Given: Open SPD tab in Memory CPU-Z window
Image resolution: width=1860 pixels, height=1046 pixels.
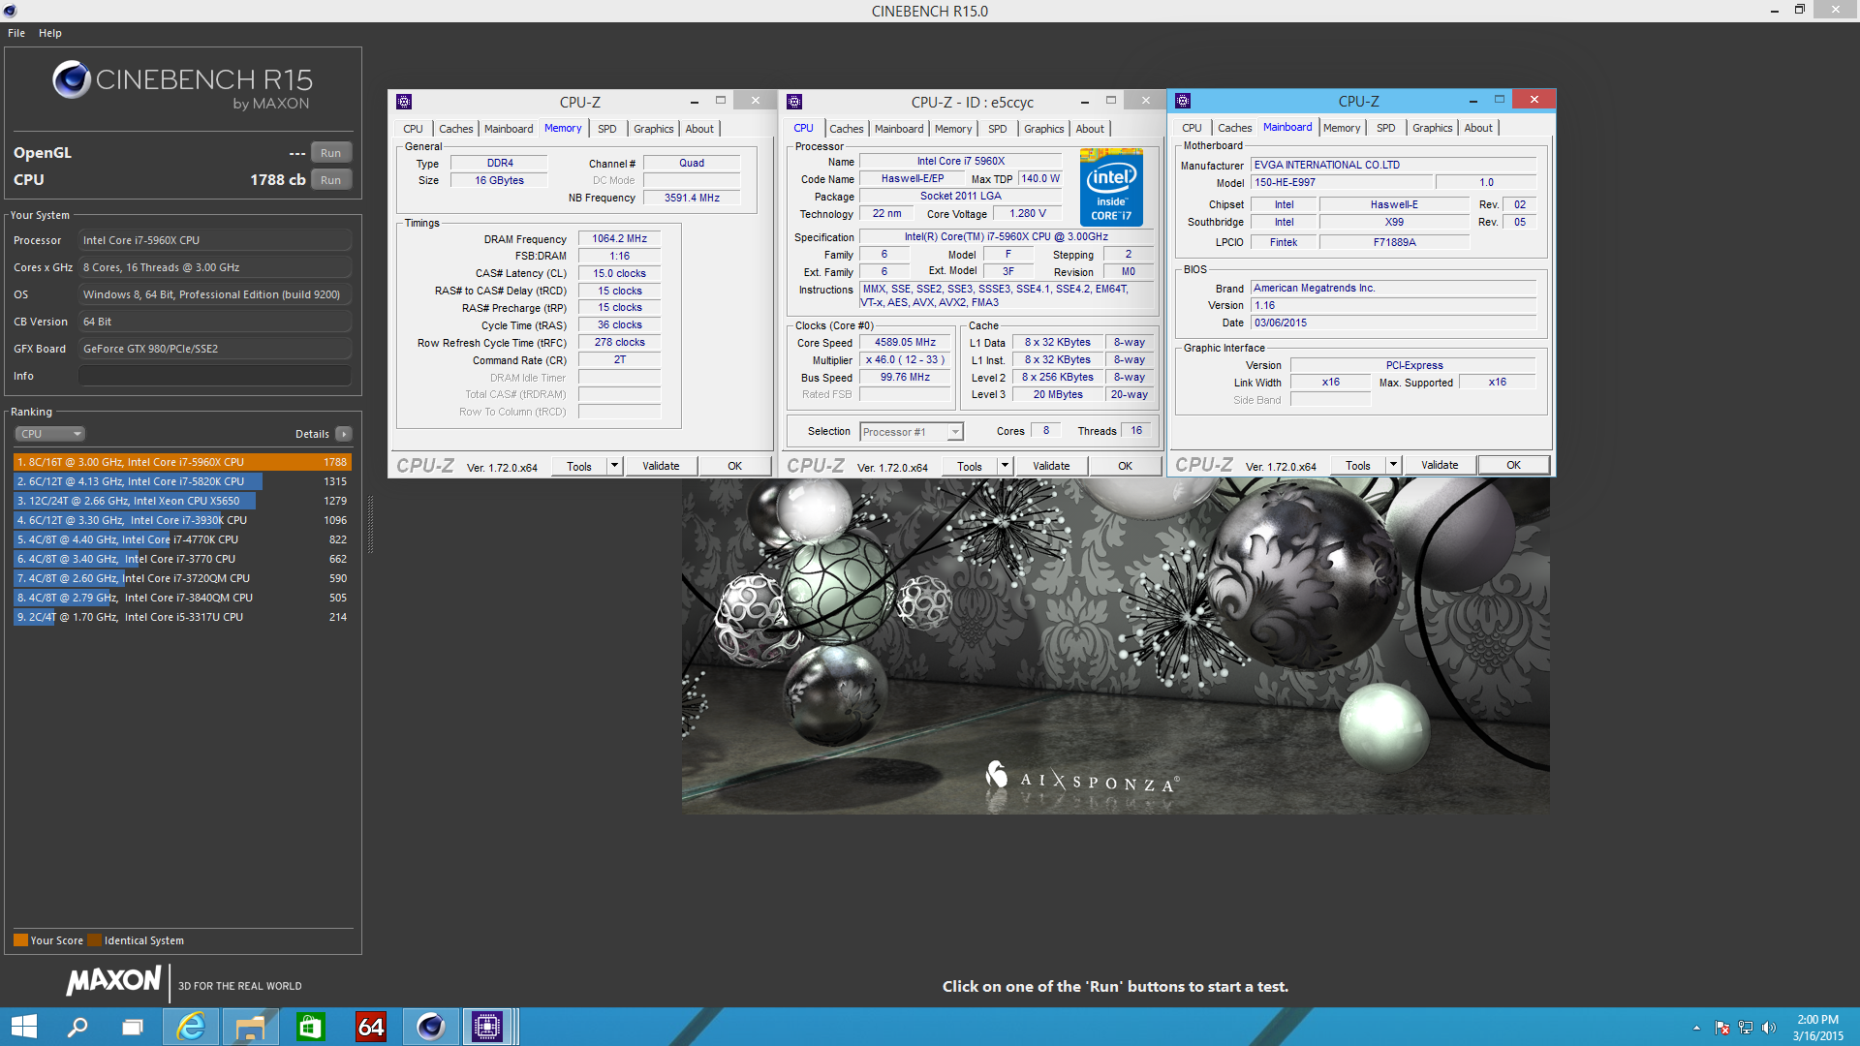Looking at the screenshot, I should (607, 129).
